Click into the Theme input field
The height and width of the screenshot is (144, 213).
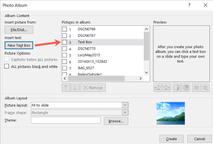[x=66, y=120]
